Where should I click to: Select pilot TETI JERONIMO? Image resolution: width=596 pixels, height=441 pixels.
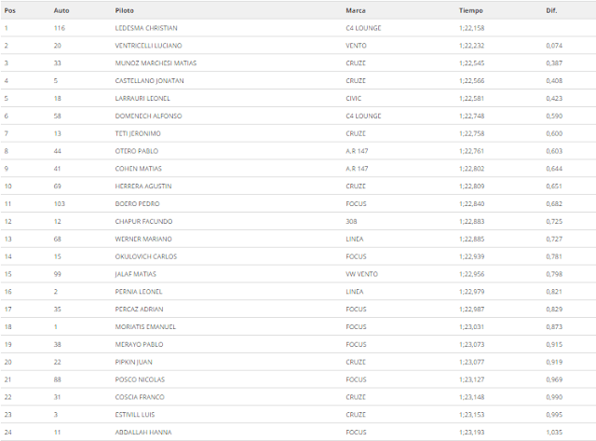tap(138, 133)
